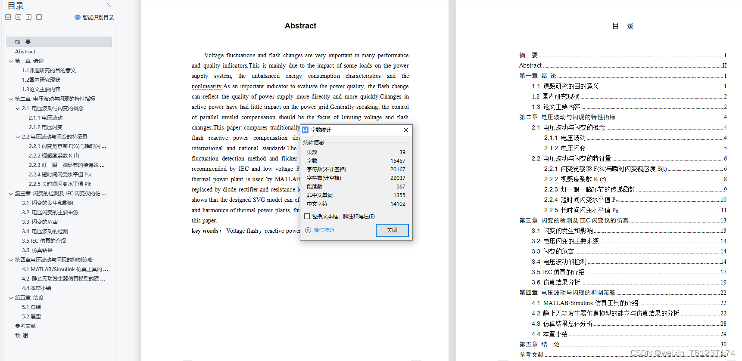
Task: Click the minus icon to remove heading level
Action: click(39, 17)
